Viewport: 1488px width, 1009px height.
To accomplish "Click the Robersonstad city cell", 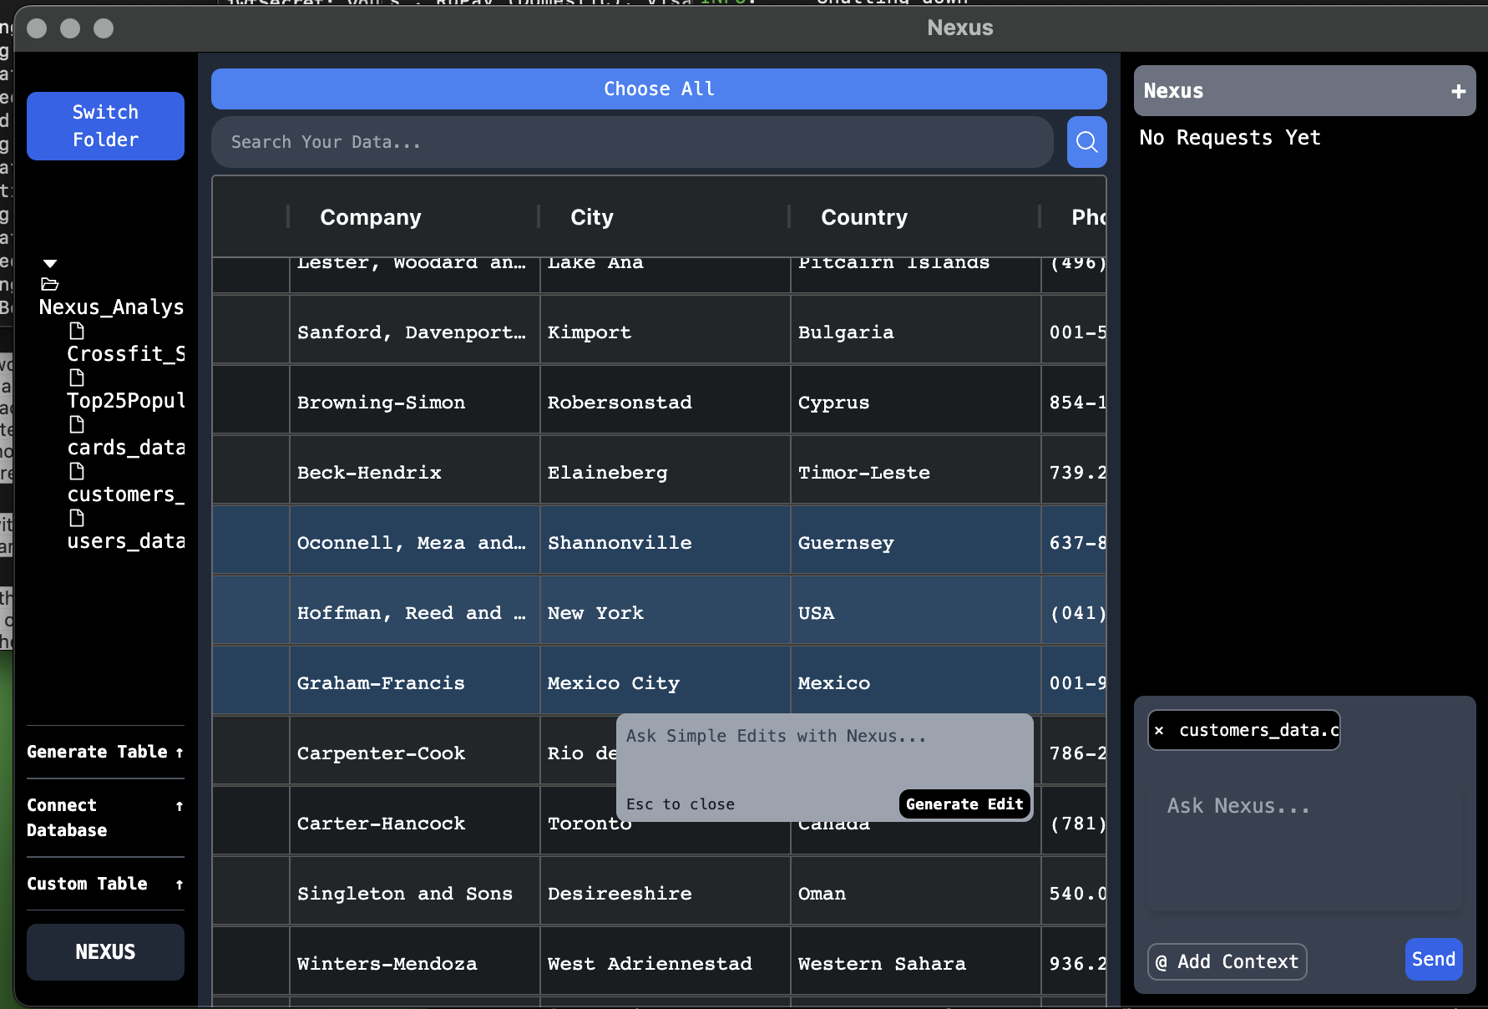I will point(665,402).
